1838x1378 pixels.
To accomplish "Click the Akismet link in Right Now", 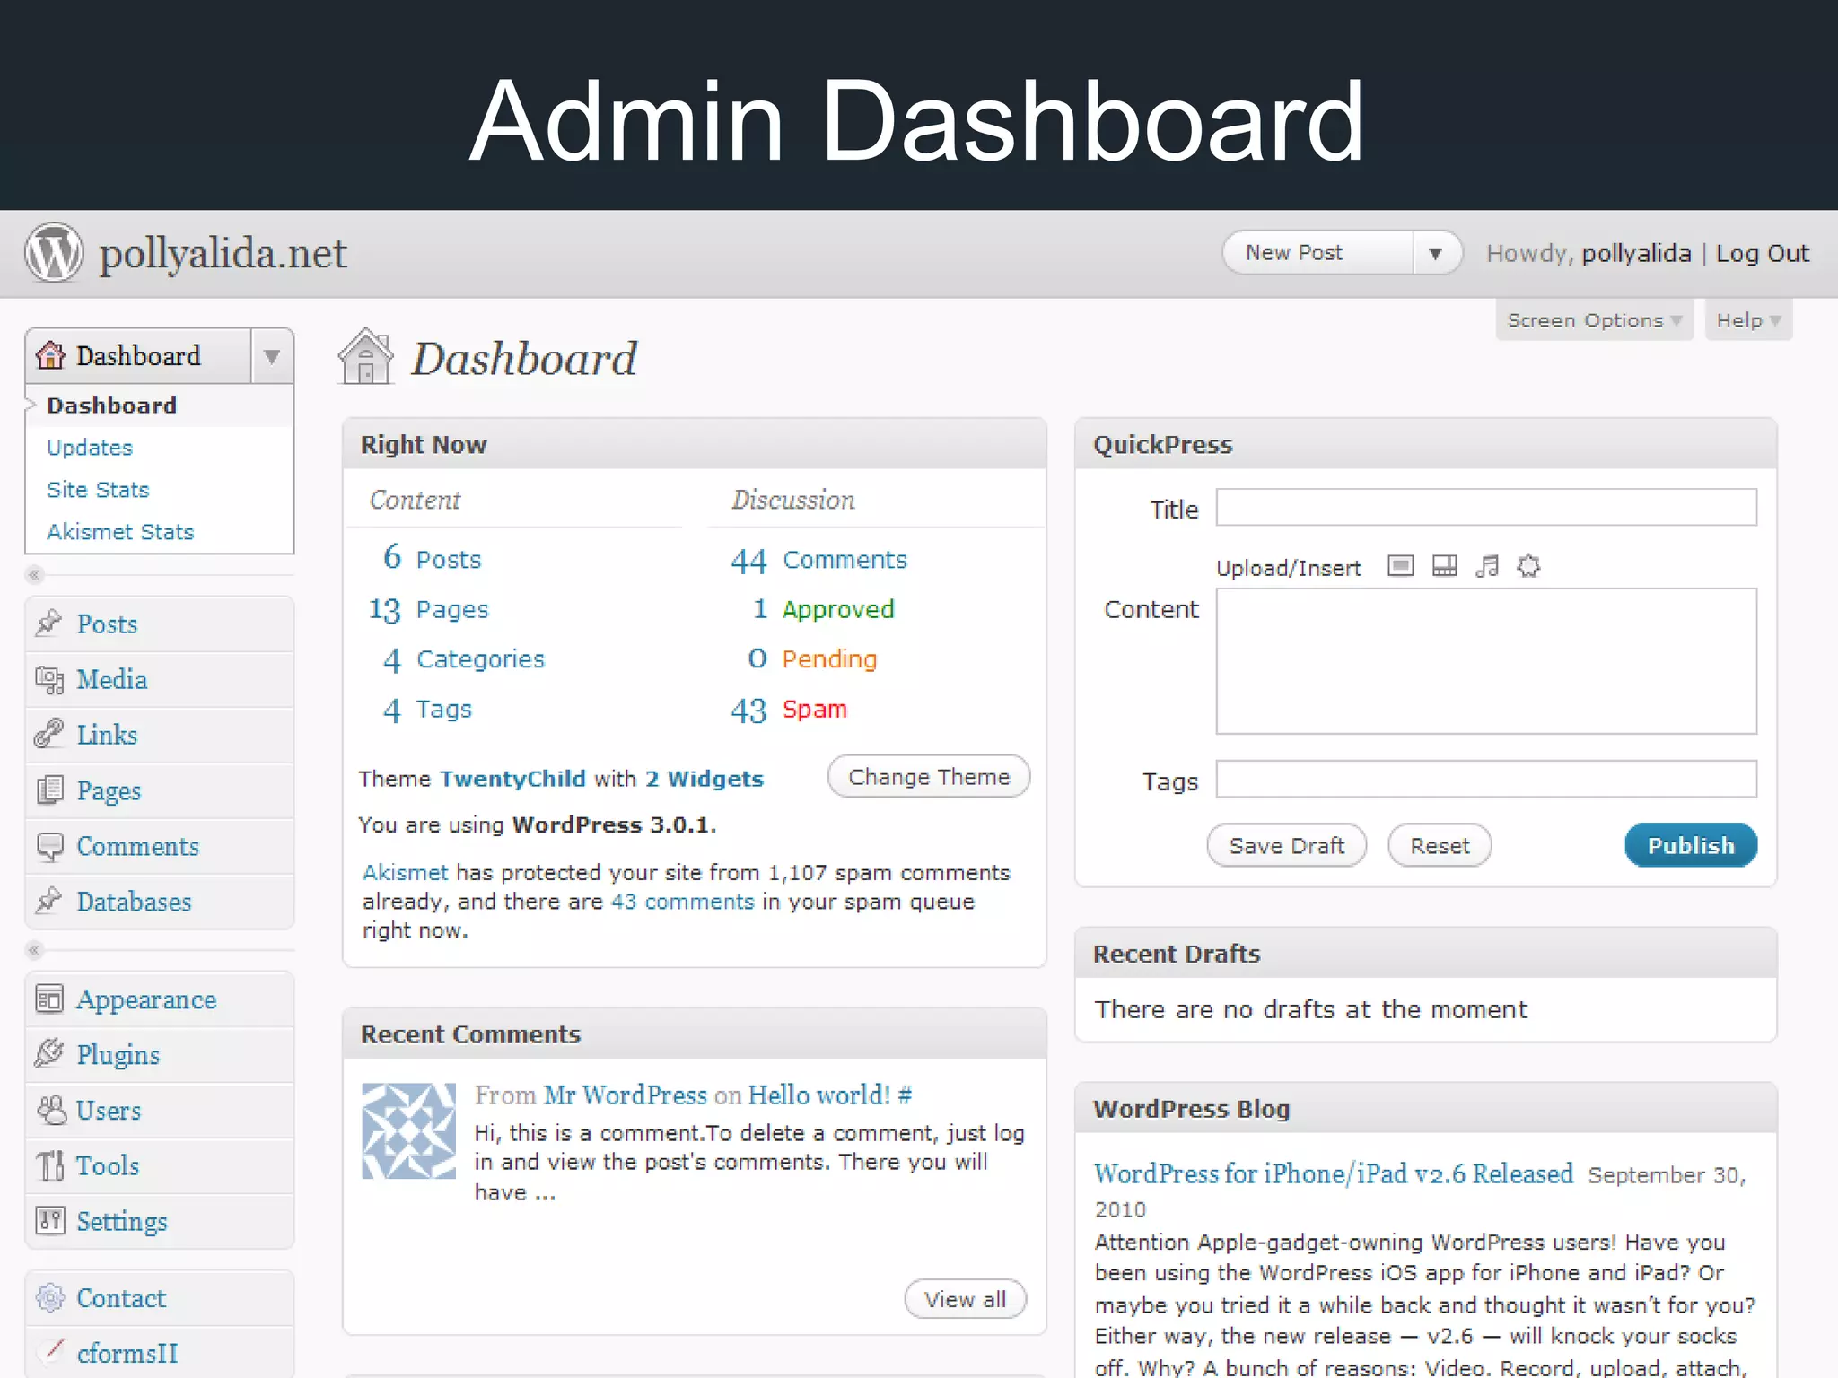I will (x=405, y=872).
